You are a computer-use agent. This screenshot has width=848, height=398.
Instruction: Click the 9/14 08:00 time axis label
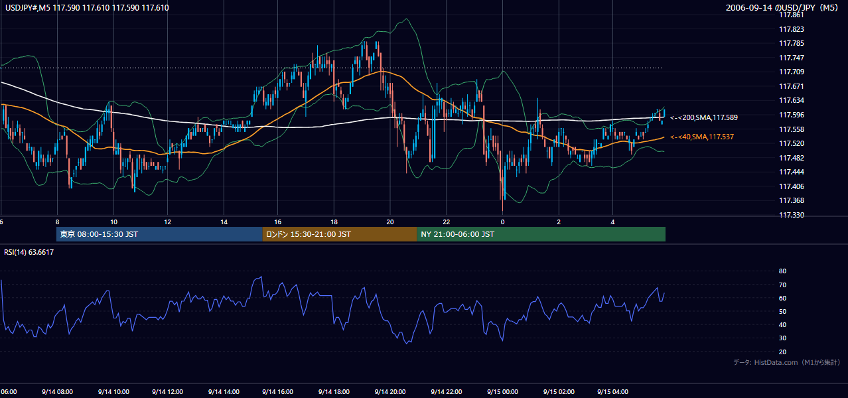point(58,392)
